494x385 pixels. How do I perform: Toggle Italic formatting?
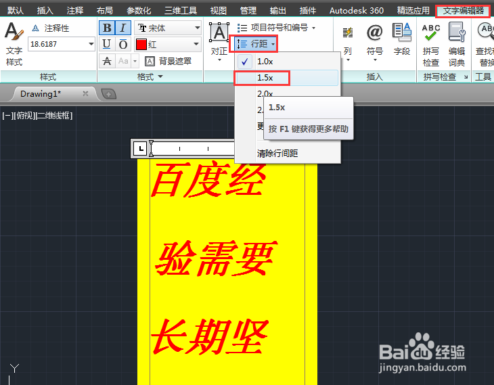tap(123, 28)
